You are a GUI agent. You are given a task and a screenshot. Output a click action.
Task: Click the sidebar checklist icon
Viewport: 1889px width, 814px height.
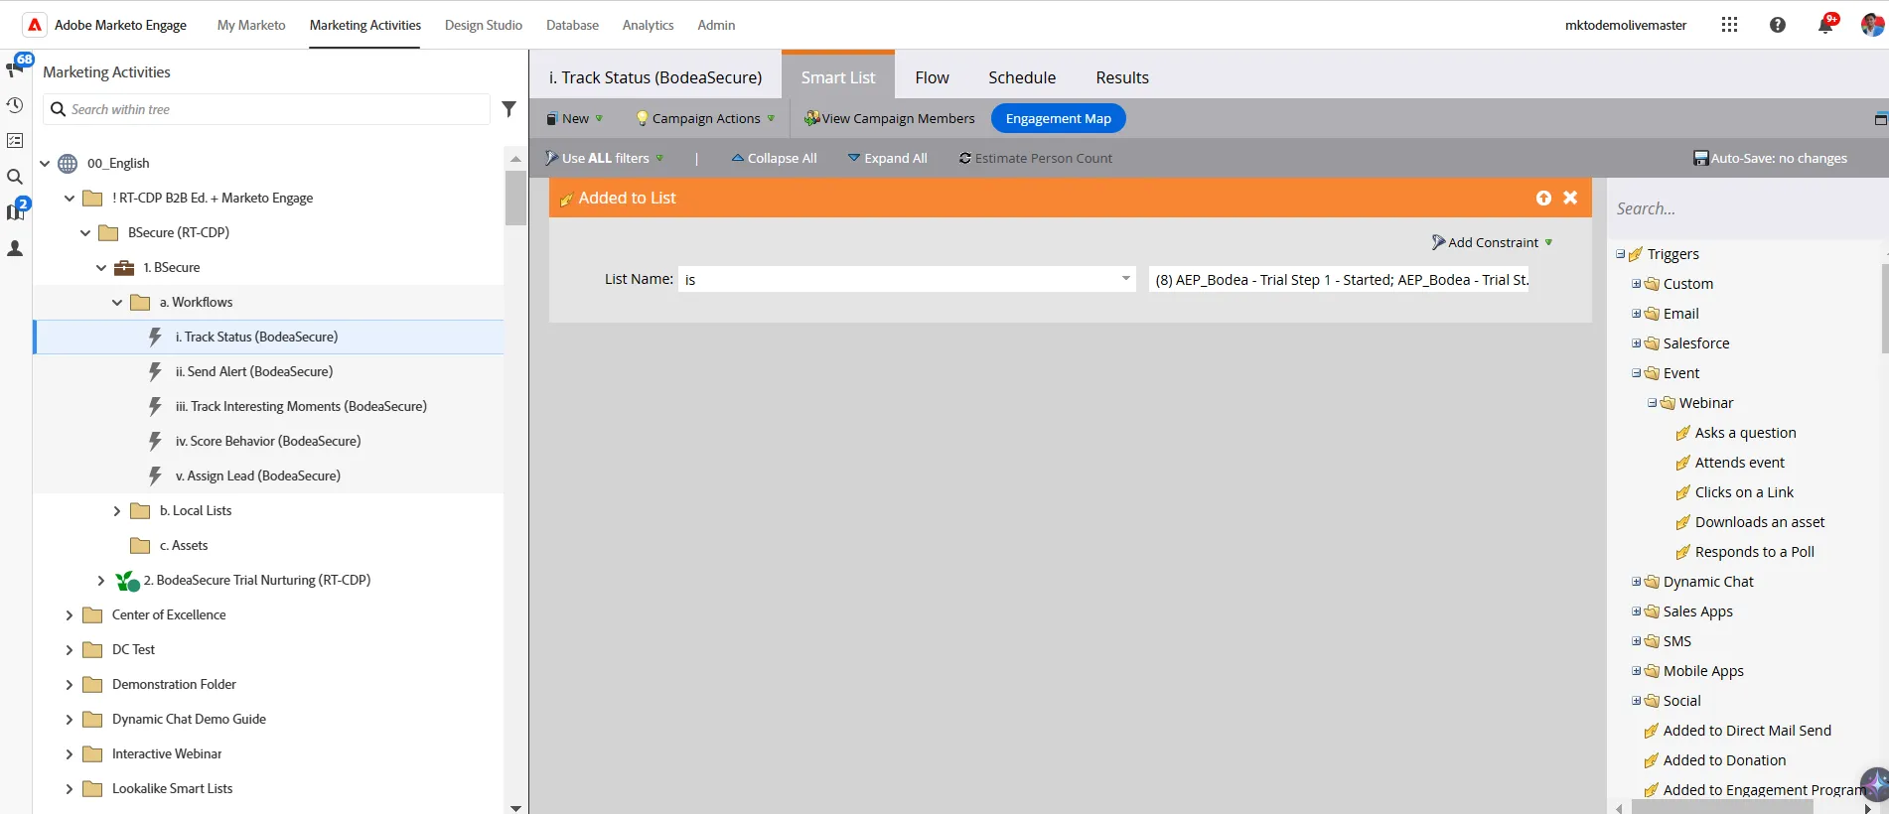coord(15,141)
